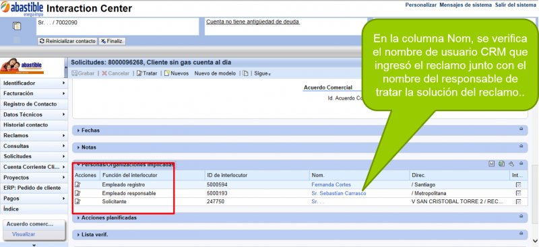Image resolution: width=539 pixels, height=247 pixels.
Task: Click the vertical scrollbar down arrow
Action: [535, 241]
